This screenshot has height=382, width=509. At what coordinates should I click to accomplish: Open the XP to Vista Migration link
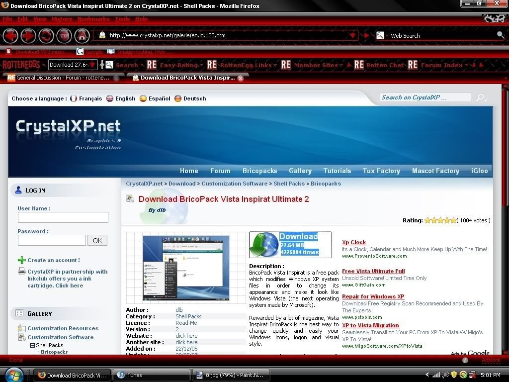pyautogui.click(x=370, y=325)
